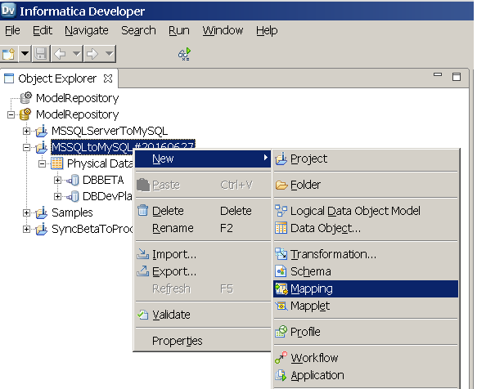Choose Import... in the context menu
The image size is (477, 389).
click(203, 254)
